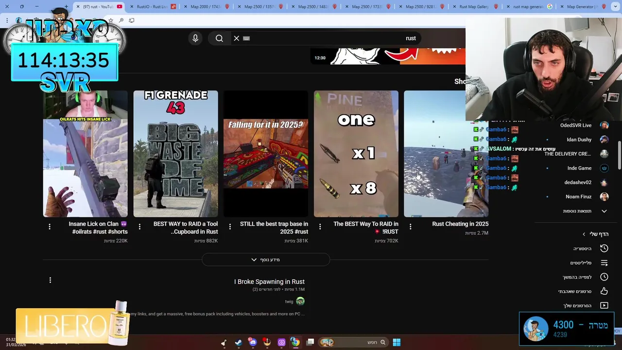The image size is (622, 350).
Task: Switch to the 'Rust:IO - Rust Live' tab
Action: click(152, 7)
